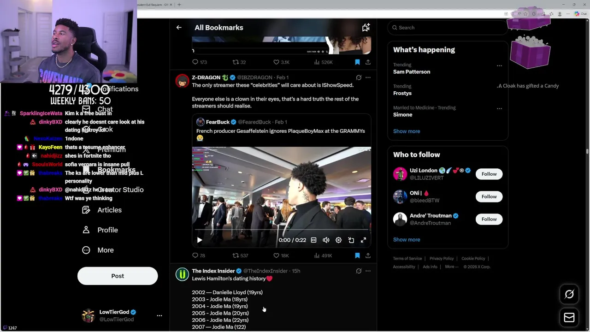The width and height of the screenshot is (590, 332).
Task: View analytics for 491K views post
Action: [323, 255]
